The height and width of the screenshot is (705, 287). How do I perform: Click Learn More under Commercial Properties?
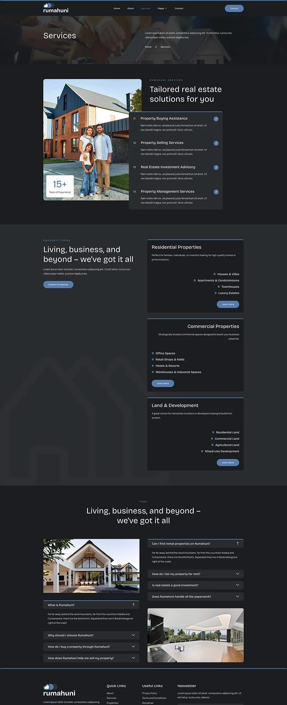click(x=163, y=384)
